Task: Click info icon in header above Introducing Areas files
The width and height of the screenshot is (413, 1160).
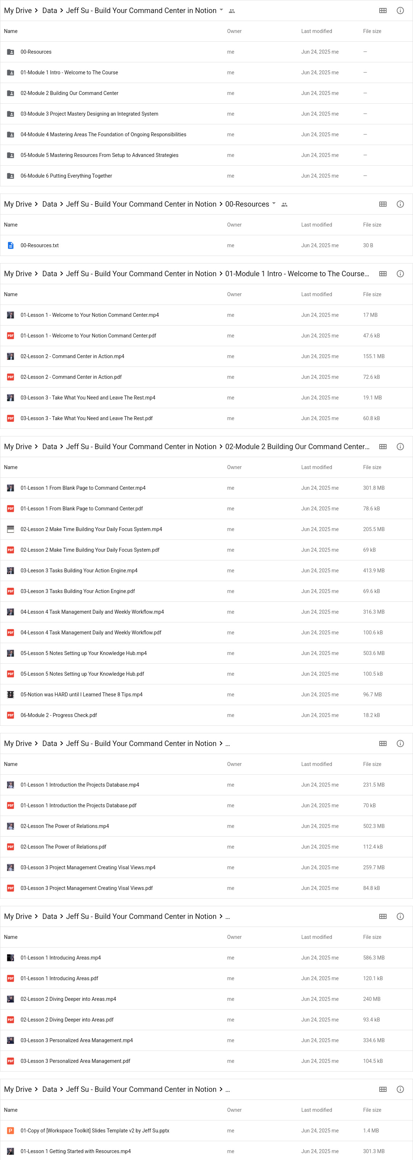Action: 400,916
